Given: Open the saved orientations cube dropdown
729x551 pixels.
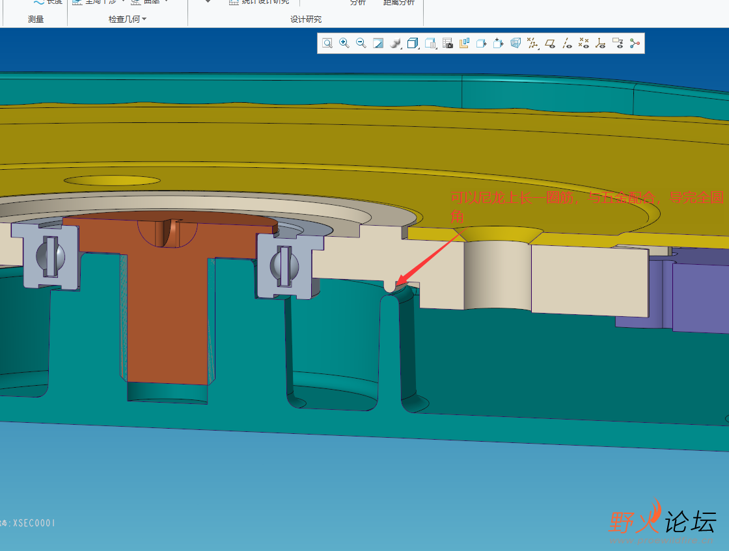Looking at the screenshot, I should [413, 43].
